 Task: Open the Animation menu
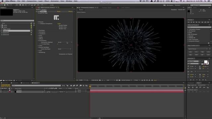coord(55,1)
